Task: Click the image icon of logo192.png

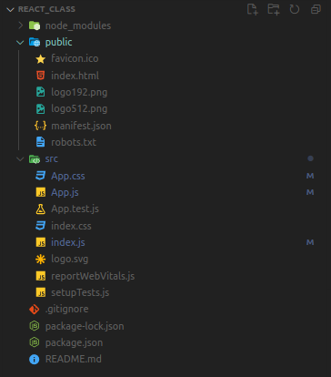Action: (41, 92)
